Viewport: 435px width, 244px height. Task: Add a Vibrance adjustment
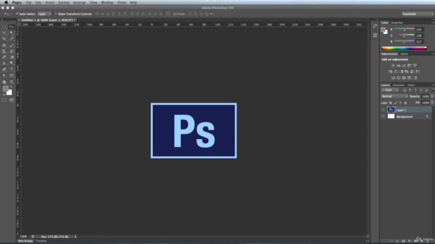coord(415,66)
